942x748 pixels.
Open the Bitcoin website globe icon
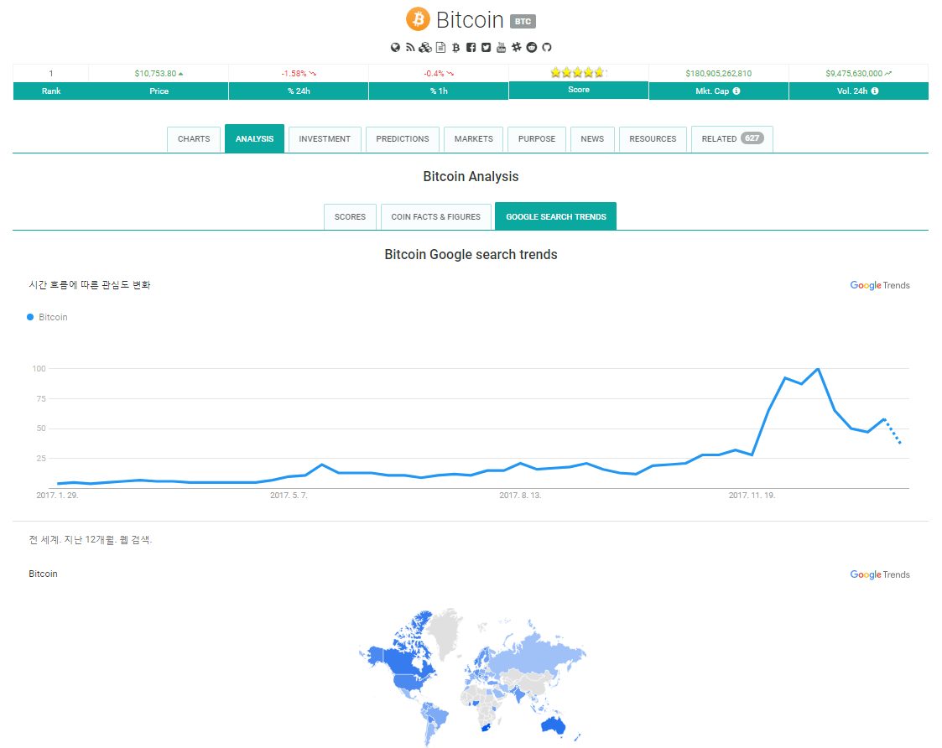click(395, 48)
